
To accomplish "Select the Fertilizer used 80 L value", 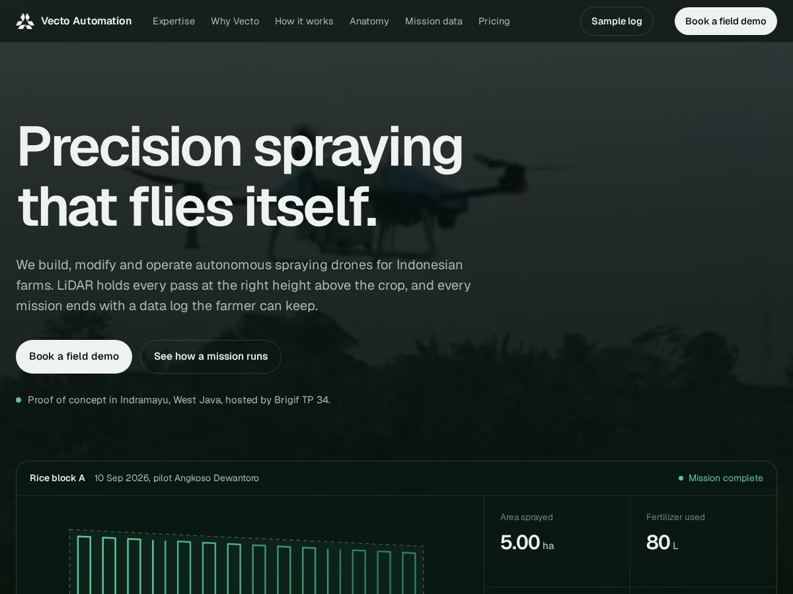I will 662,543.
